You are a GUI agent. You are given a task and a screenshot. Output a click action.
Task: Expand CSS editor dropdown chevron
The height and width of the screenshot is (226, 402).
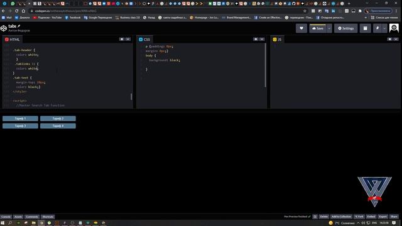(262, 39)
